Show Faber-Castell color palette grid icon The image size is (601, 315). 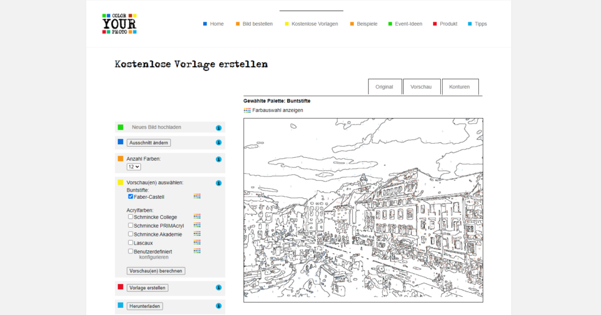[x=197, y=196]
